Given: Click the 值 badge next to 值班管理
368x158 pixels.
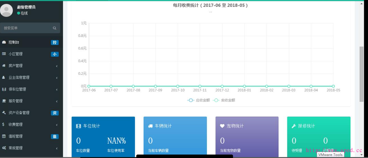Looking at the screenshot, I should (55, 136).
